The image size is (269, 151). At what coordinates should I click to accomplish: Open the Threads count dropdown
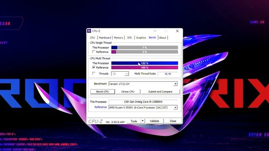(127, 74)
